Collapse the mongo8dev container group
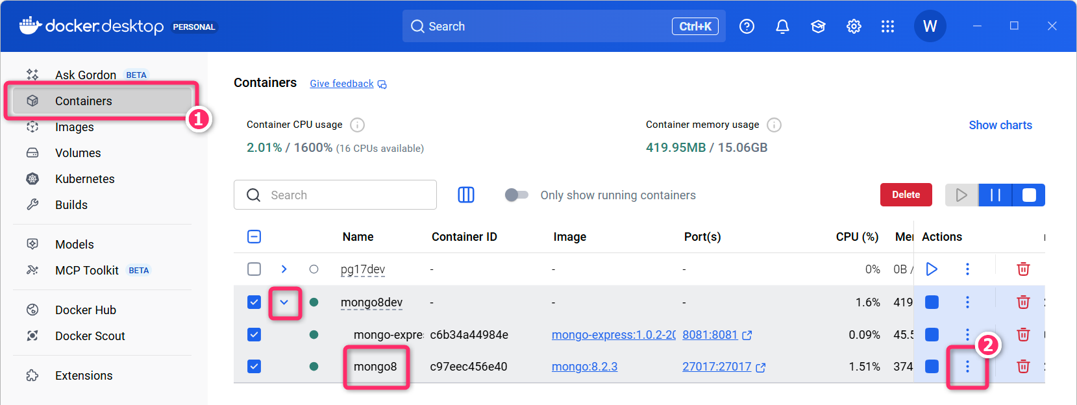 (284, 302)
